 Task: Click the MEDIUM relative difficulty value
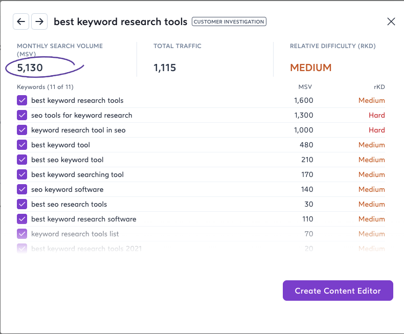[x=311, y=68]
